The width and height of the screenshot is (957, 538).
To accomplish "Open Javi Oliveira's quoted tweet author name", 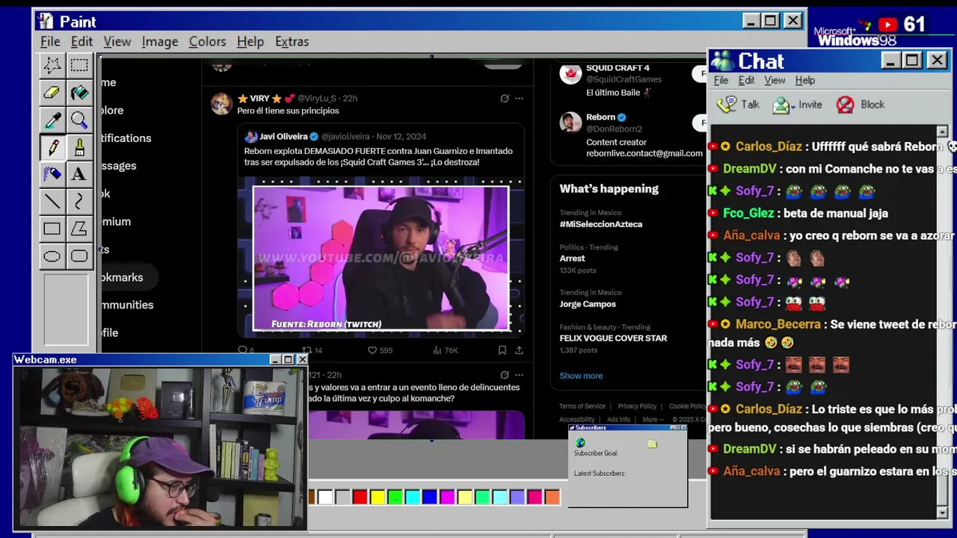I will 283,137.
